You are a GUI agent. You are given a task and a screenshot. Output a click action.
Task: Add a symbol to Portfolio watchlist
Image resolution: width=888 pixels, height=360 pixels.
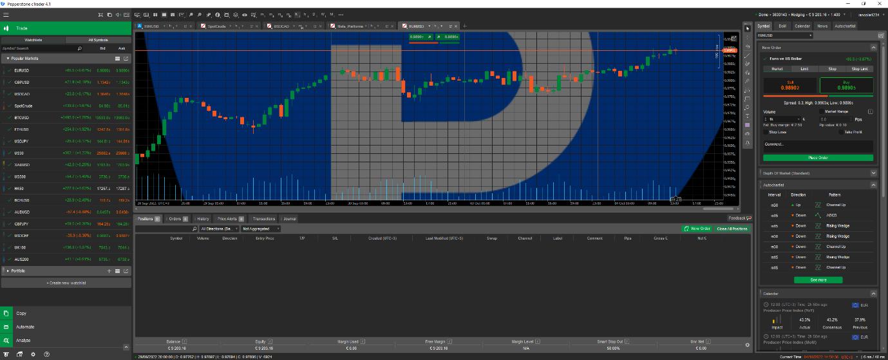click(109, 271)
